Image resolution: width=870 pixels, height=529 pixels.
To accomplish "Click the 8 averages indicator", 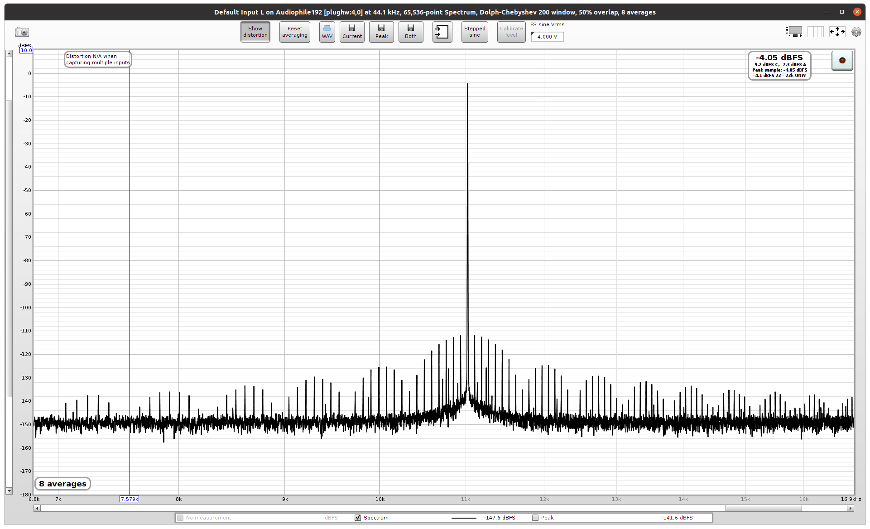I will (62, 484).
